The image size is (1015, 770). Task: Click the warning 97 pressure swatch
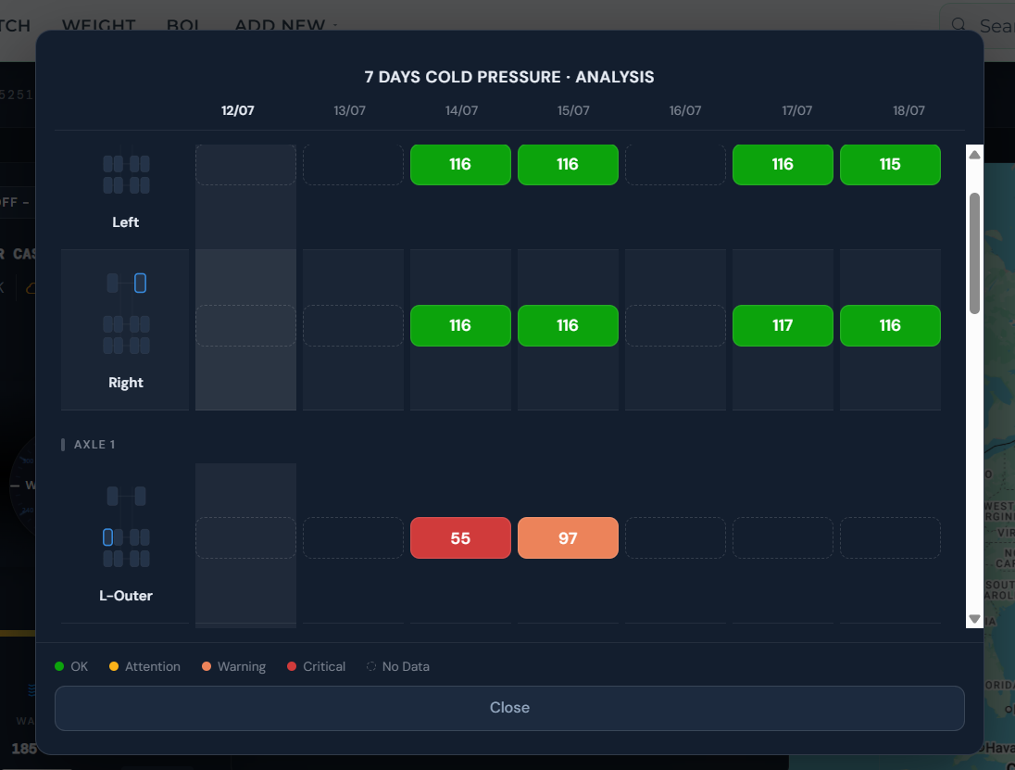pos(568,538)
